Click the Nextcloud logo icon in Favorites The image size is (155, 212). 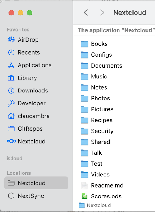11,141
